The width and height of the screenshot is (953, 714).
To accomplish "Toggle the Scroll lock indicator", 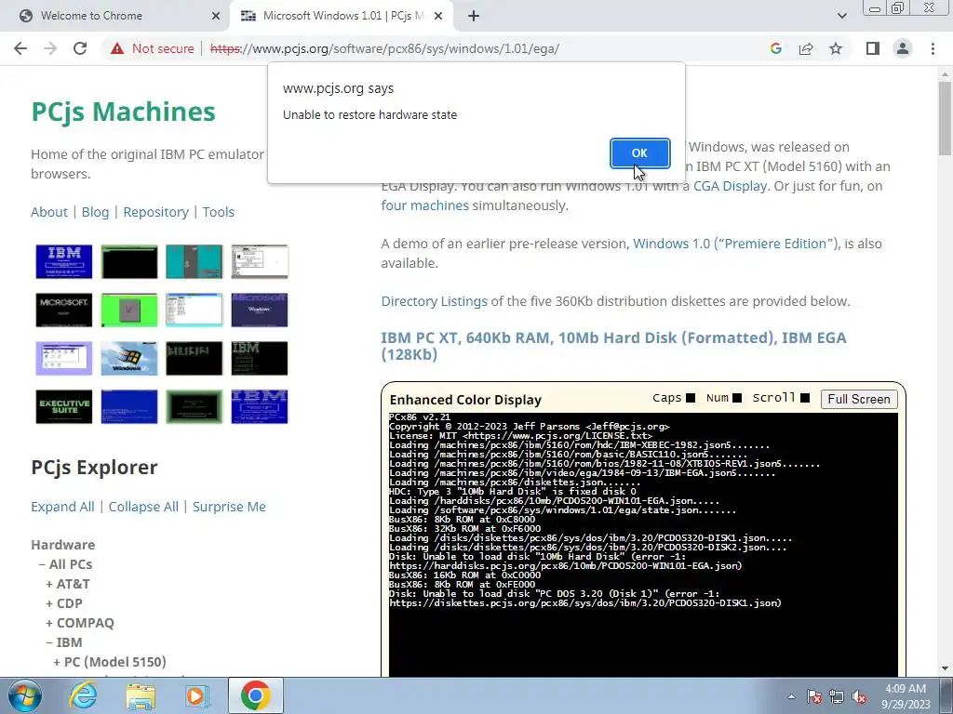I will [x=805, y=398].
